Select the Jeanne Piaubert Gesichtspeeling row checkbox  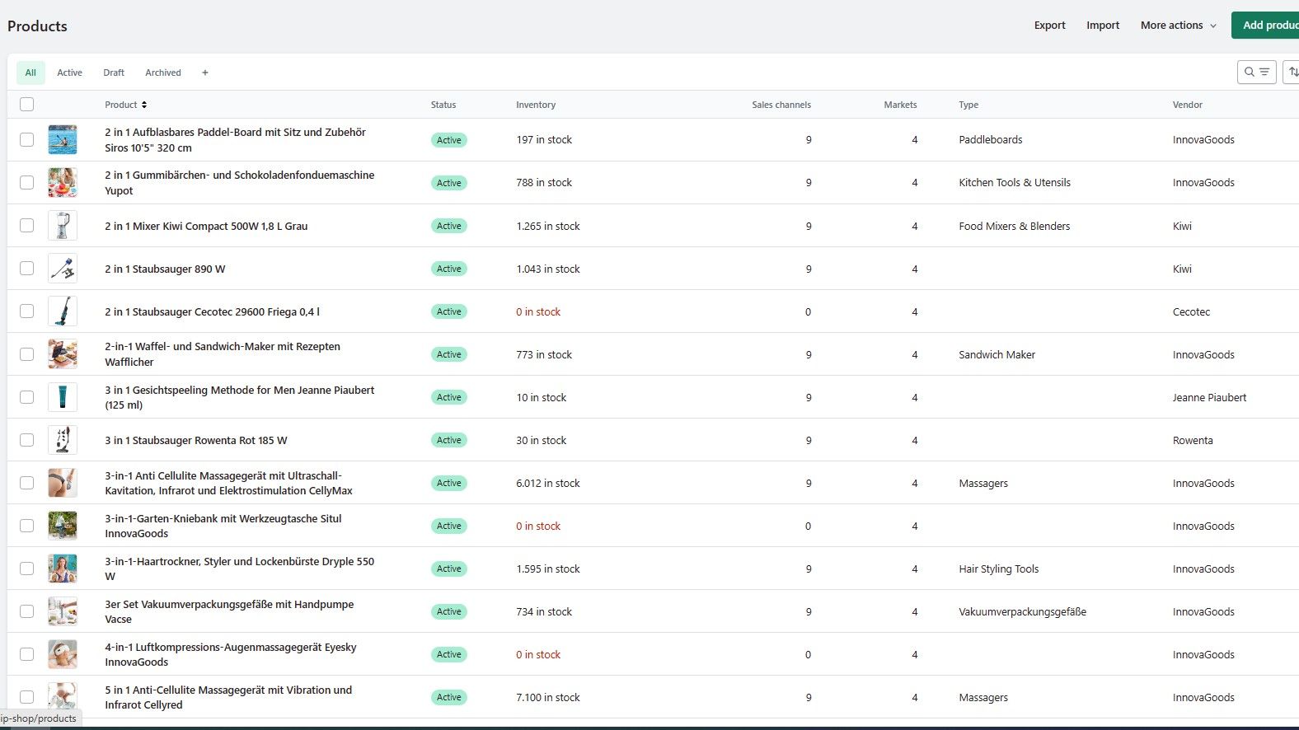pyautogui.click(x=27, y=397)
